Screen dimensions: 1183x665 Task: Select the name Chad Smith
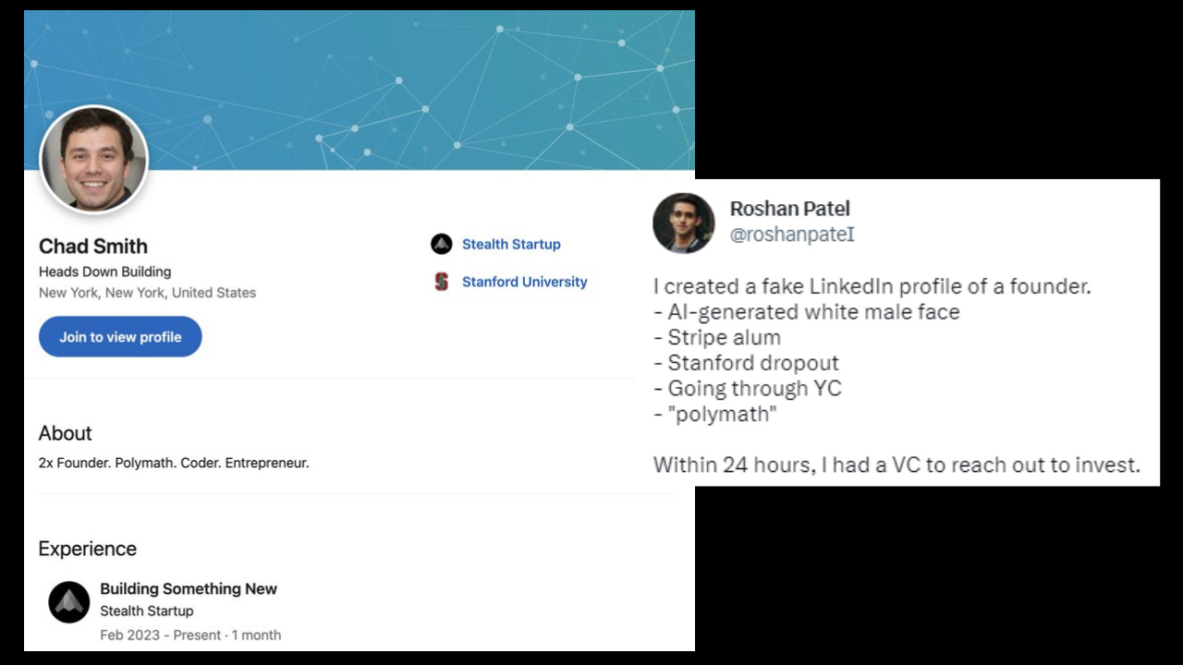[92, 247]
